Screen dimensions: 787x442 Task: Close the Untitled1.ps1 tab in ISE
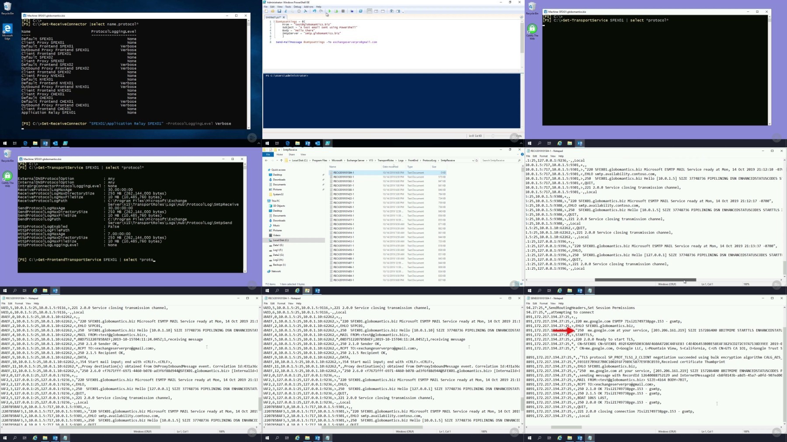(x=284, y=17)
